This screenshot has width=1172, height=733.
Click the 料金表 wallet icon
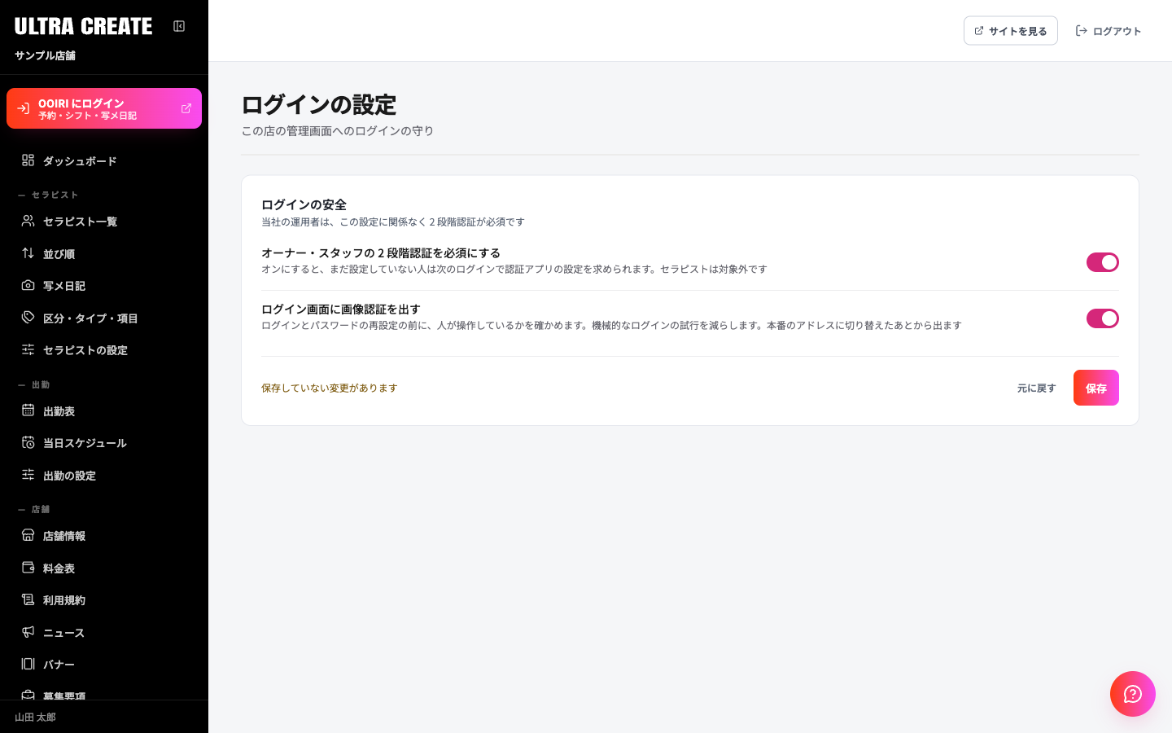(x=28, y=568)
